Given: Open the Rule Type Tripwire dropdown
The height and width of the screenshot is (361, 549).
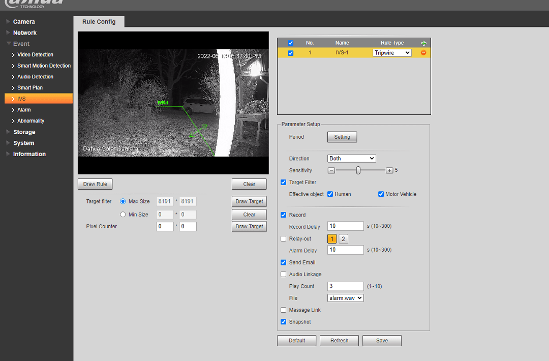Looking at the screenshot, I should (x=392, y=53).
